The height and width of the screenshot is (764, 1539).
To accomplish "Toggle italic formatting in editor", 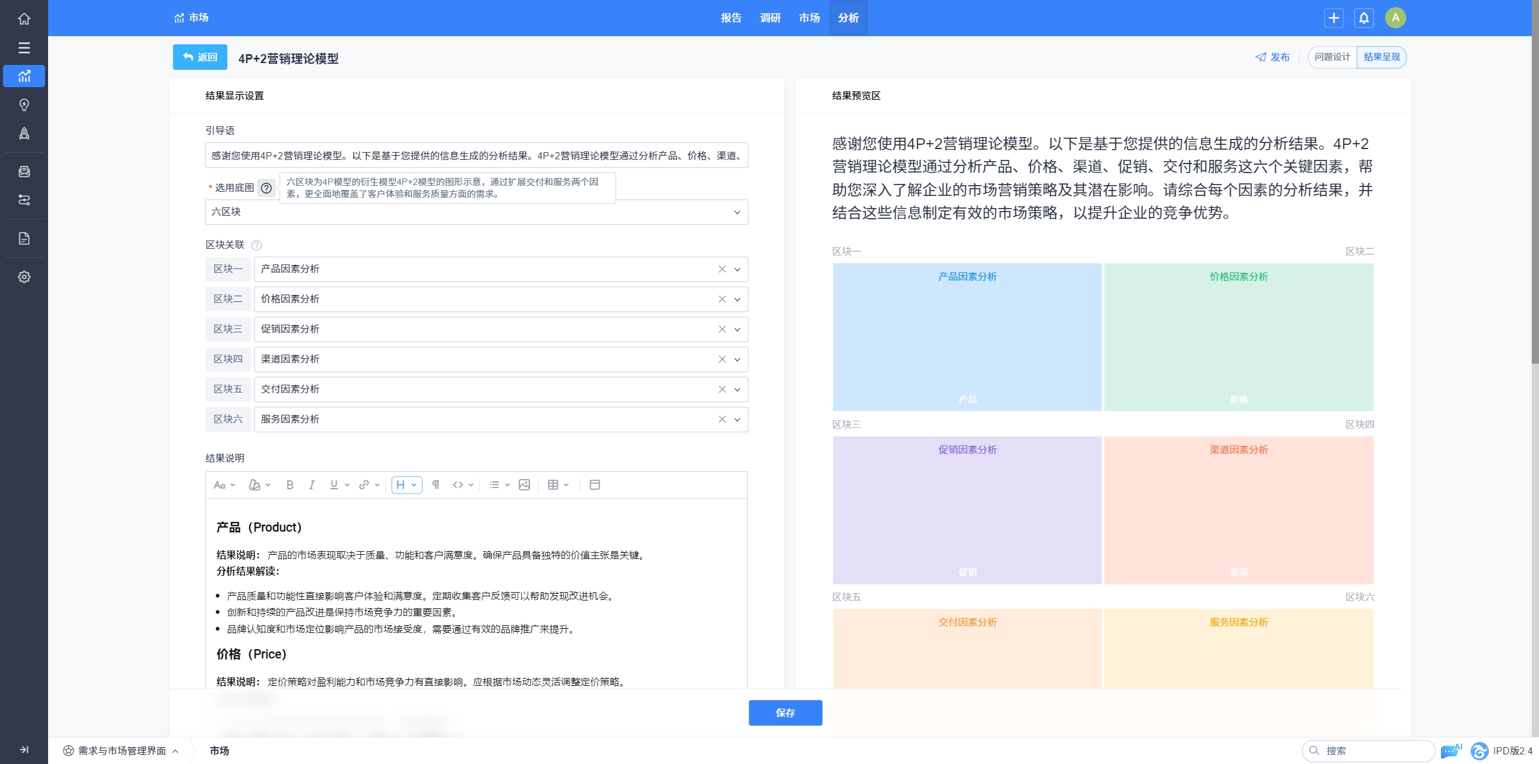I will (311, 485).
